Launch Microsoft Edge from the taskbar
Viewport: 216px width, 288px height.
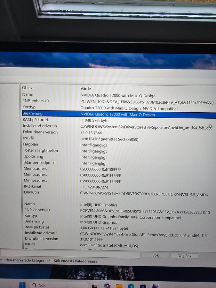point(131,286)
